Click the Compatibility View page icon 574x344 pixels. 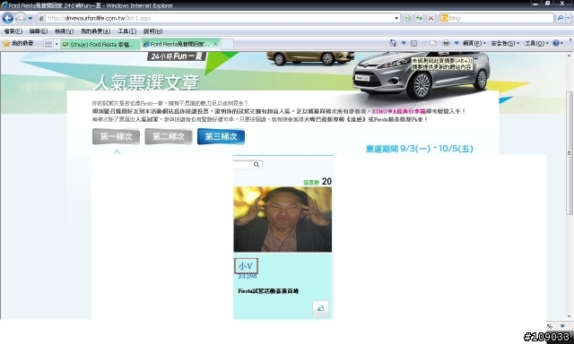click(407, 18)
